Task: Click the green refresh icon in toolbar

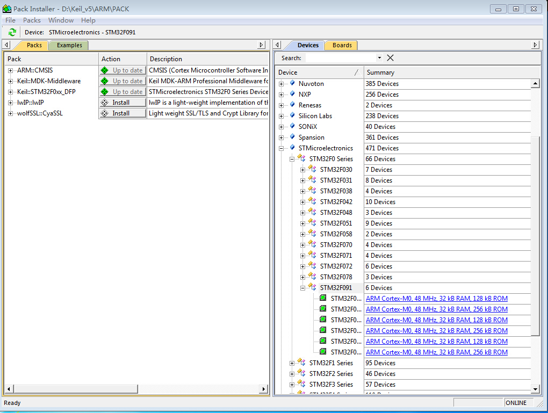Action: click(12, 32)
